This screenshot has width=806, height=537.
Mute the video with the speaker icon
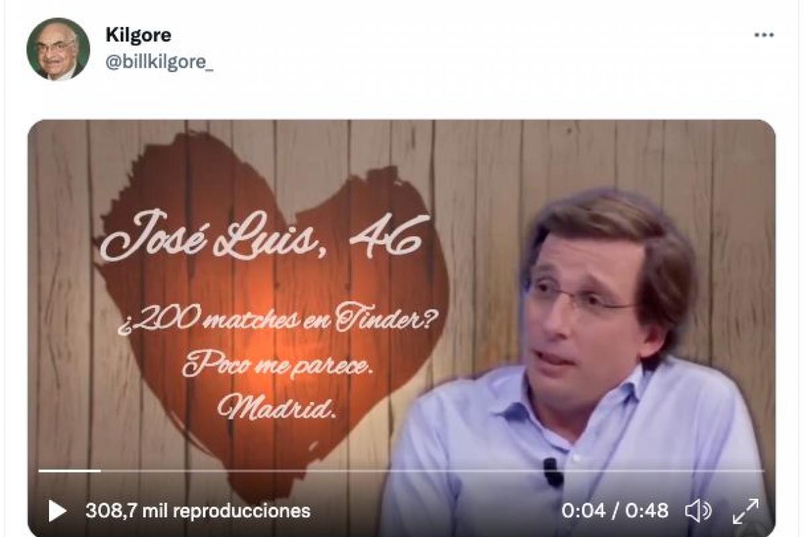tap(698, 511)
